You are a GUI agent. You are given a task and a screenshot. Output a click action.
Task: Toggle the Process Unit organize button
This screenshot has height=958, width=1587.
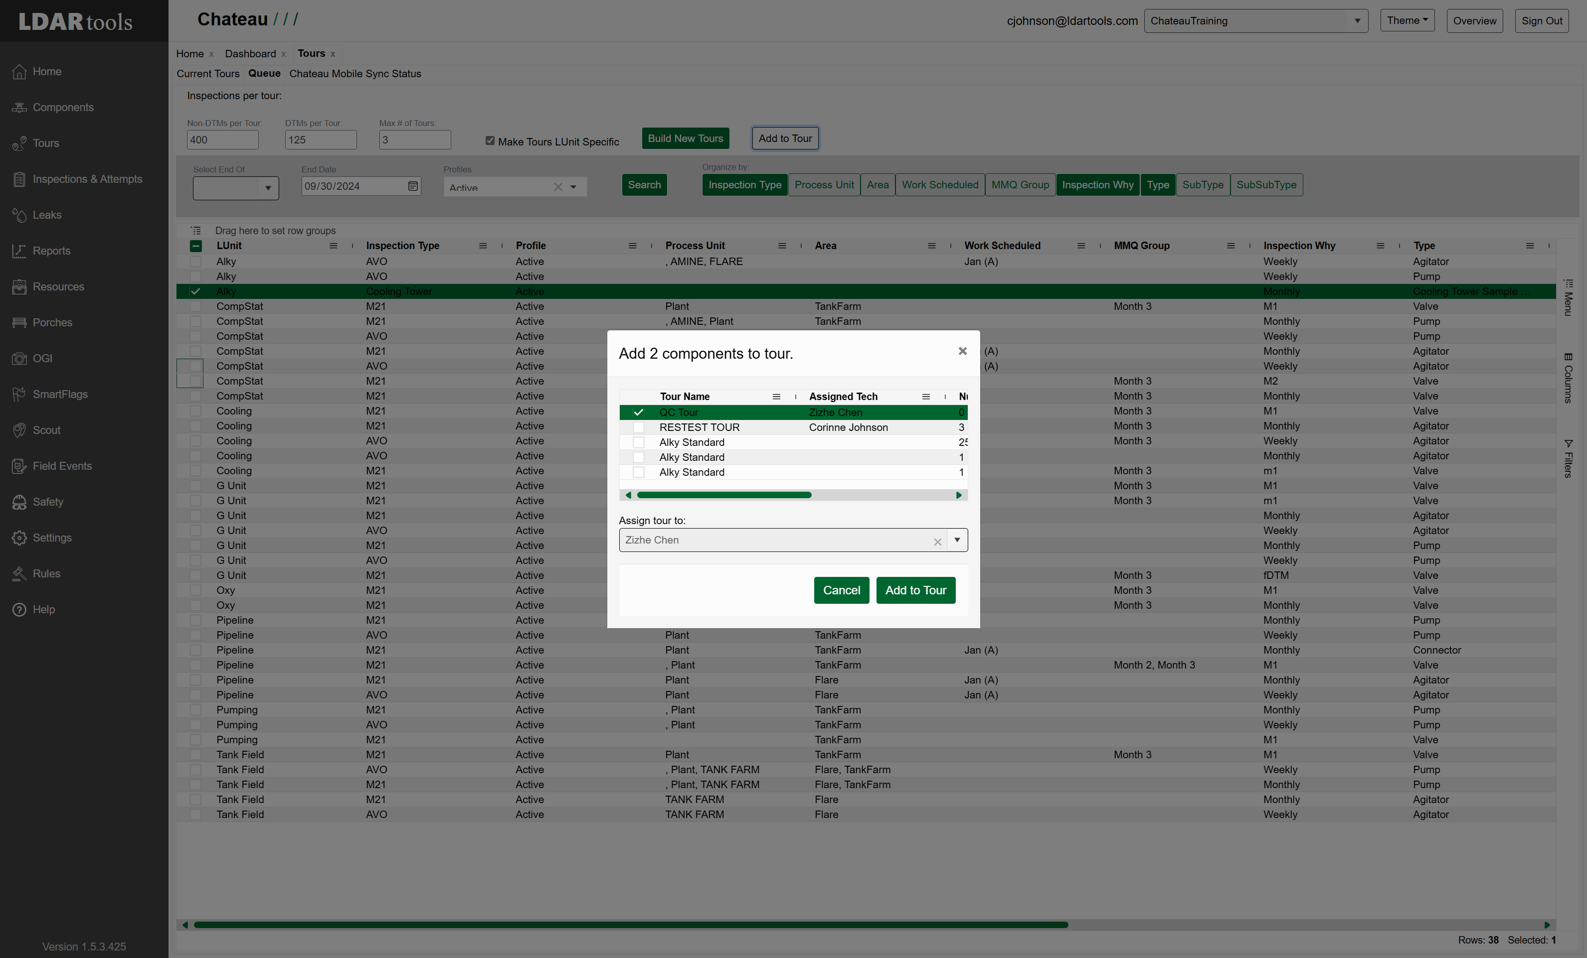tap(824, 185)
